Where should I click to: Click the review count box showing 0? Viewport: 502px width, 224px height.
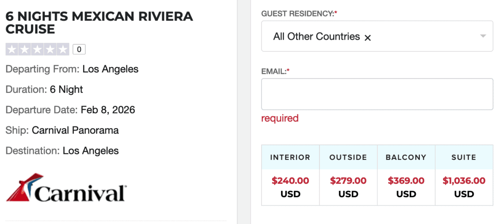tap(79, 49)
